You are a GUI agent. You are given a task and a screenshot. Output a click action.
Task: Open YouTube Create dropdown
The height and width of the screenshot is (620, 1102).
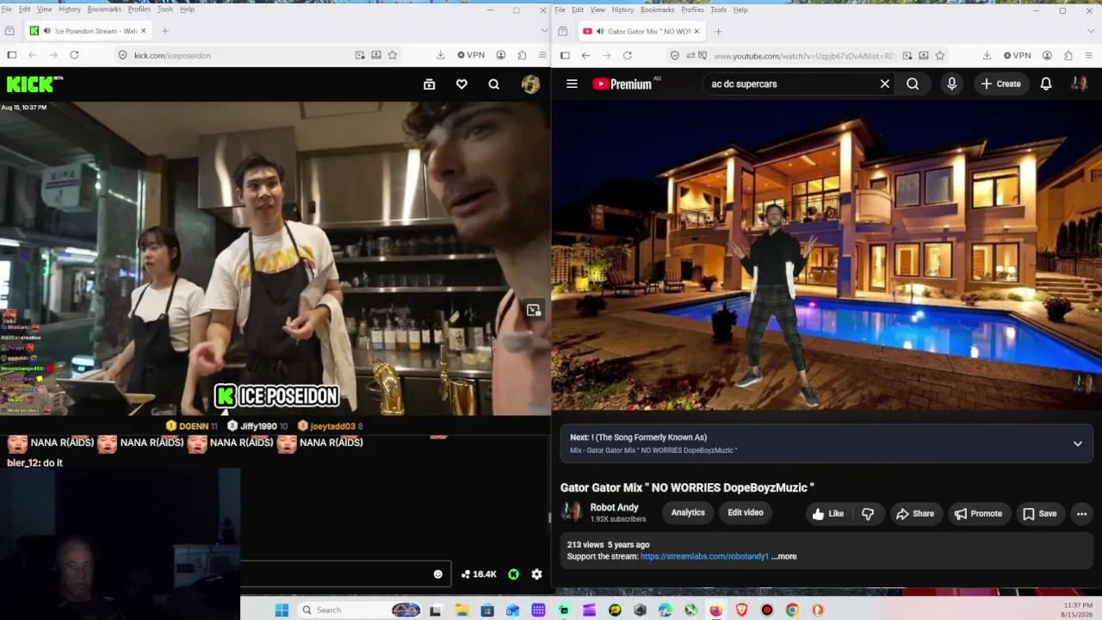pos(1000,84)
